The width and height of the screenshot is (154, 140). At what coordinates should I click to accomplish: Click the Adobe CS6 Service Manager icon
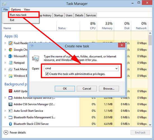point(10,104)
